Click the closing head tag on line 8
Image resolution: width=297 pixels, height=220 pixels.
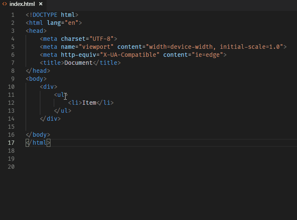38,71
